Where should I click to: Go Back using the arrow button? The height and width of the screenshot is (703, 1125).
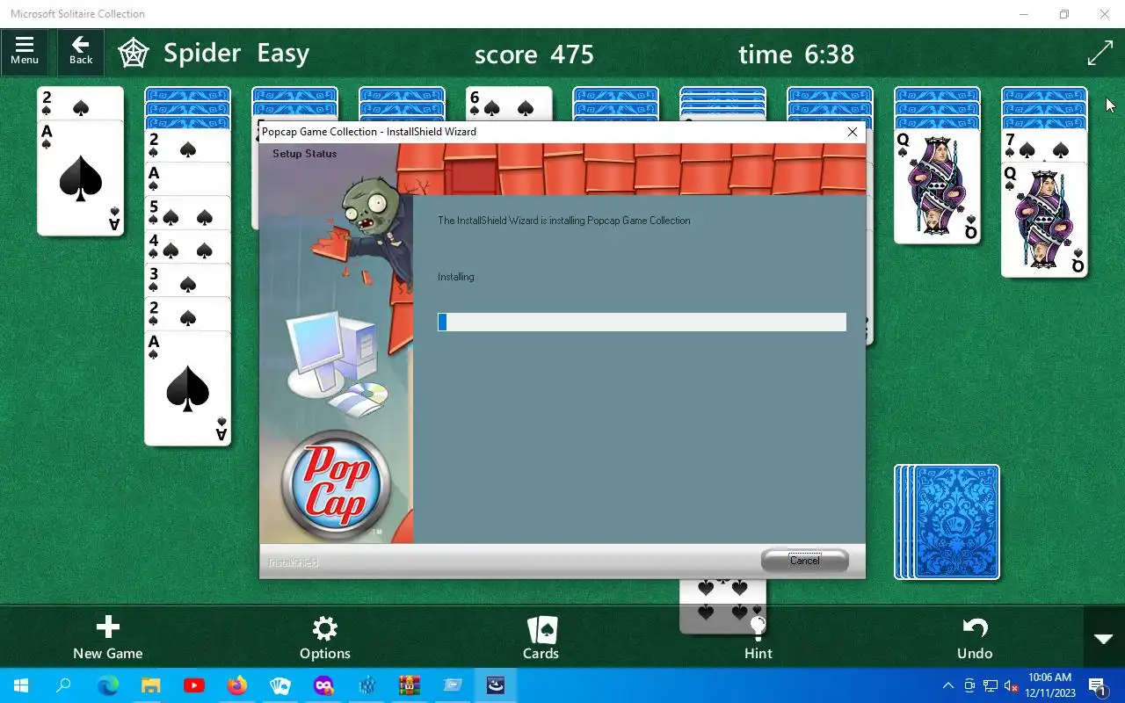pos(81,52)
